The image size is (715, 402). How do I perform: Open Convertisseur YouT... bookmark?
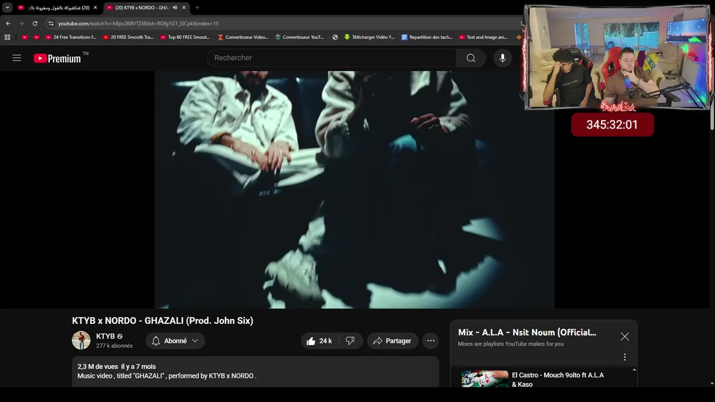(x=299, y=37)
